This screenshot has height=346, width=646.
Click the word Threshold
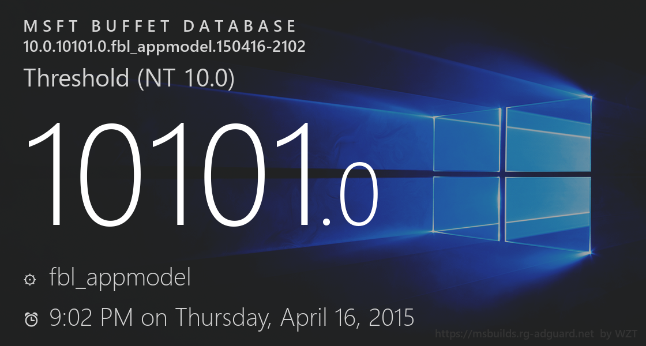click(77, 78)
